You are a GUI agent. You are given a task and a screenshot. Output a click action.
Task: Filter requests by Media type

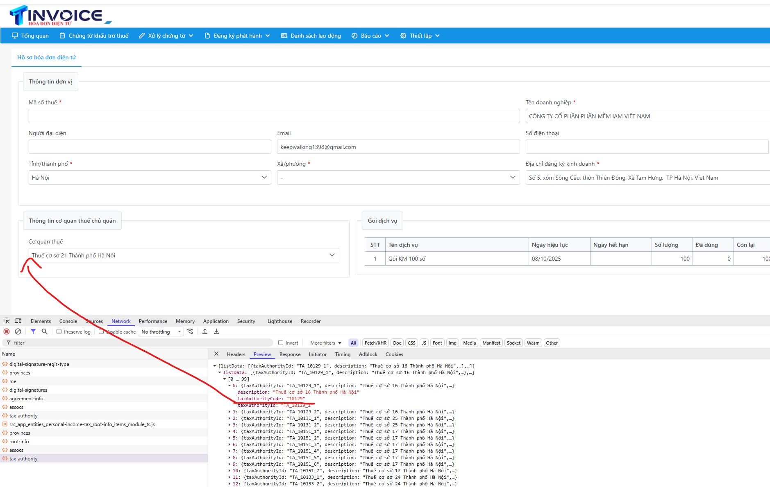pyautogui.click(x=469, y=343)
